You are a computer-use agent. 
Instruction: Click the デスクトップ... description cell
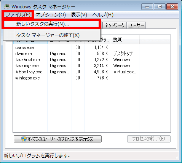(x=125, y=54)
